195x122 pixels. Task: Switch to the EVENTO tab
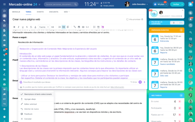(x=40, y=12)
